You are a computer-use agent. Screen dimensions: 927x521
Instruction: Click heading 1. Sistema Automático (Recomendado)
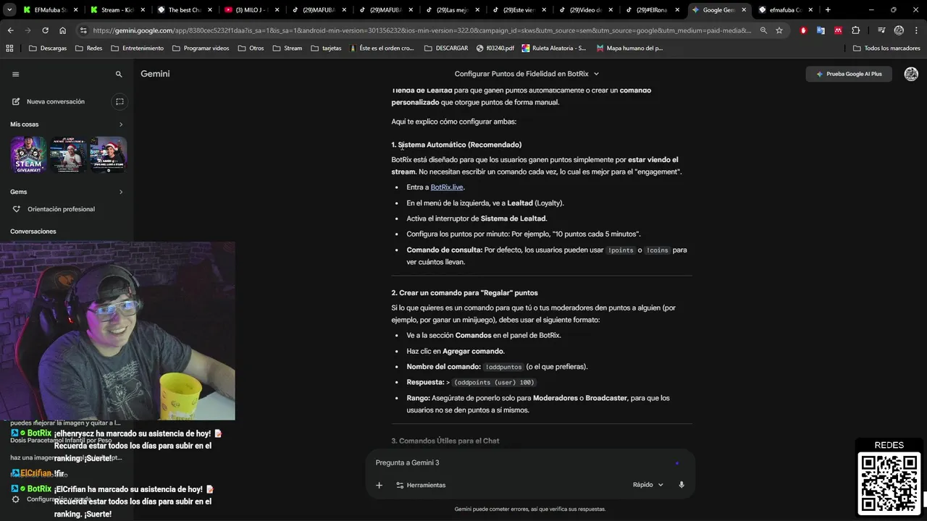coord(456,145)
